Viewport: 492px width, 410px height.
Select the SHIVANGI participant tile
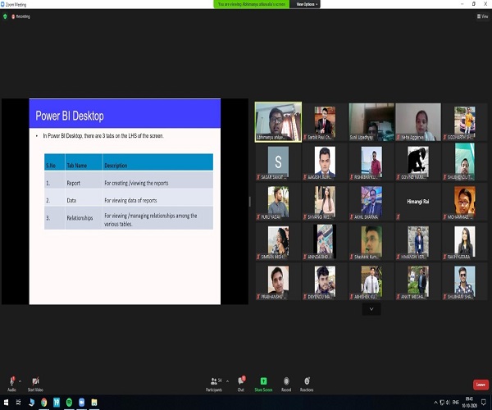[x=325, y=202]
